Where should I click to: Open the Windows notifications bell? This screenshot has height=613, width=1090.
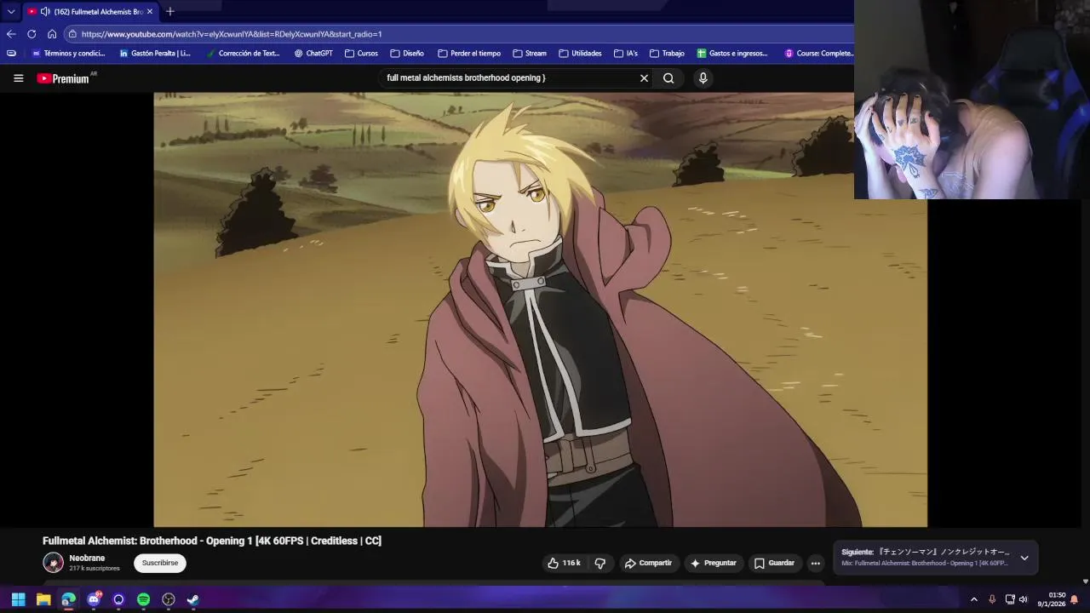tap(1074, 599)
